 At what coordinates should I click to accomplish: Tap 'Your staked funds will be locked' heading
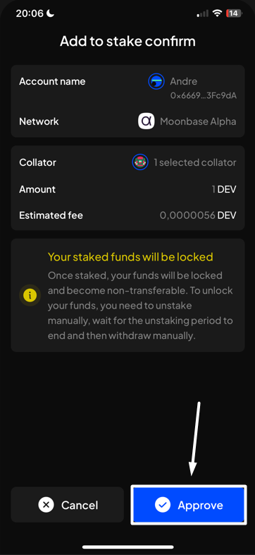[130, 256]
